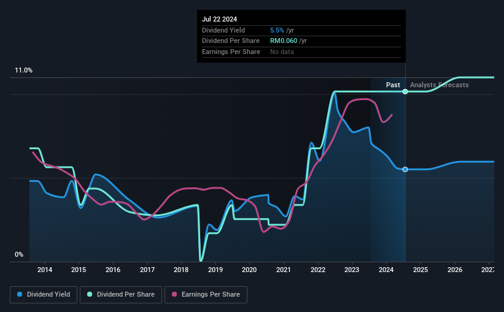Click the 2014 x-axis label
This screenshot has height=312, width=504.
point(45,270)
